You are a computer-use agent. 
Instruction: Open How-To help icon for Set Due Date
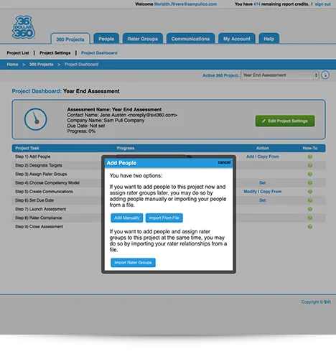click(x=310, y=200)
